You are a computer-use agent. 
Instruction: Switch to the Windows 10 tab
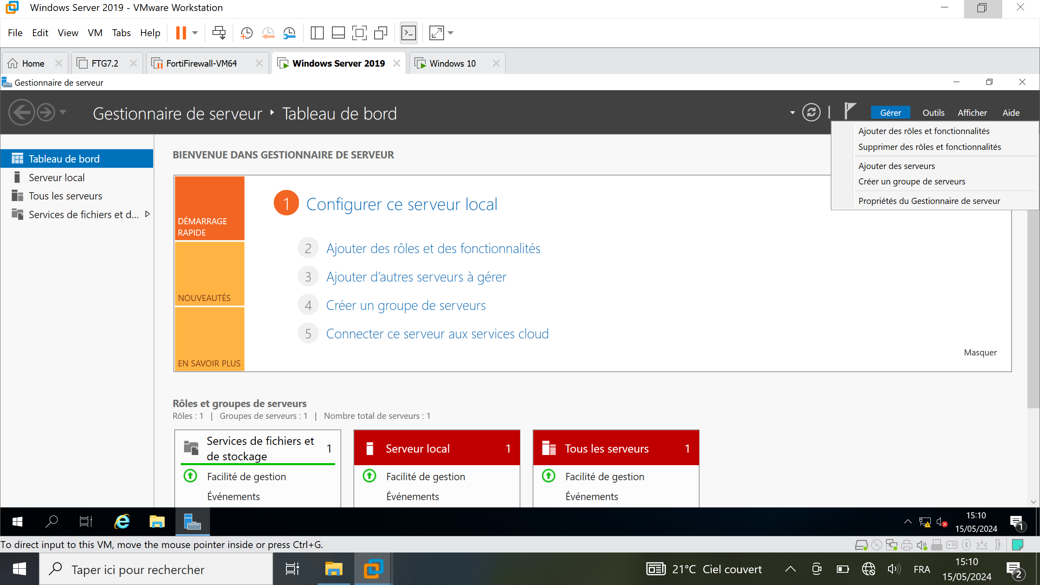coord(452,64)
